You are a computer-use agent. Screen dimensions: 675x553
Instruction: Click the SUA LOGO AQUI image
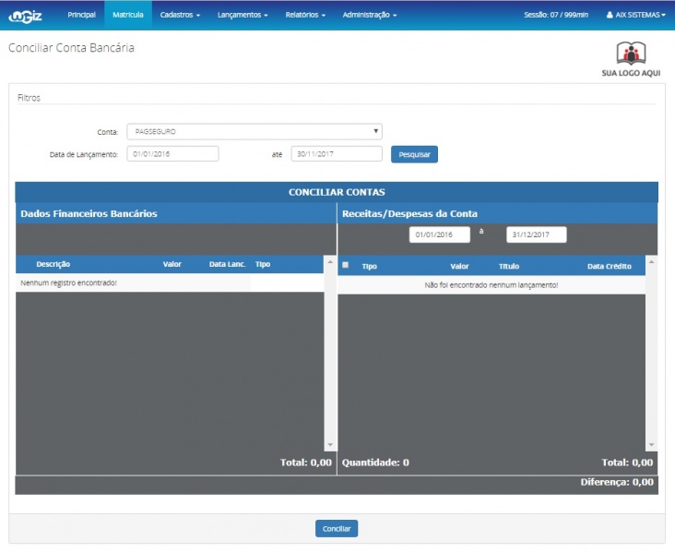(x=632, y=58)
